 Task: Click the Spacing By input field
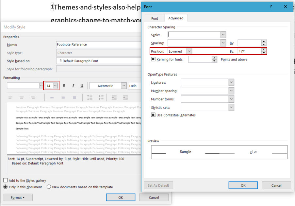point(250,43)
